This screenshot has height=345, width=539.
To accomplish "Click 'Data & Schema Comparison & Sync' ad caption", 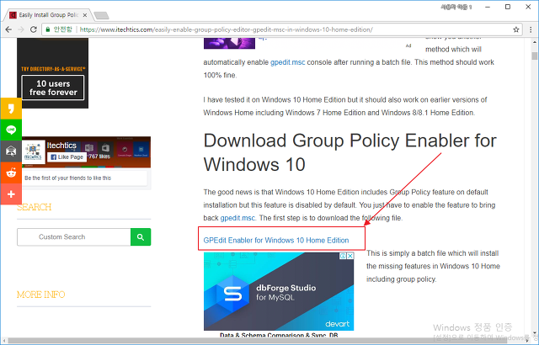I will [x=279, y=335].
